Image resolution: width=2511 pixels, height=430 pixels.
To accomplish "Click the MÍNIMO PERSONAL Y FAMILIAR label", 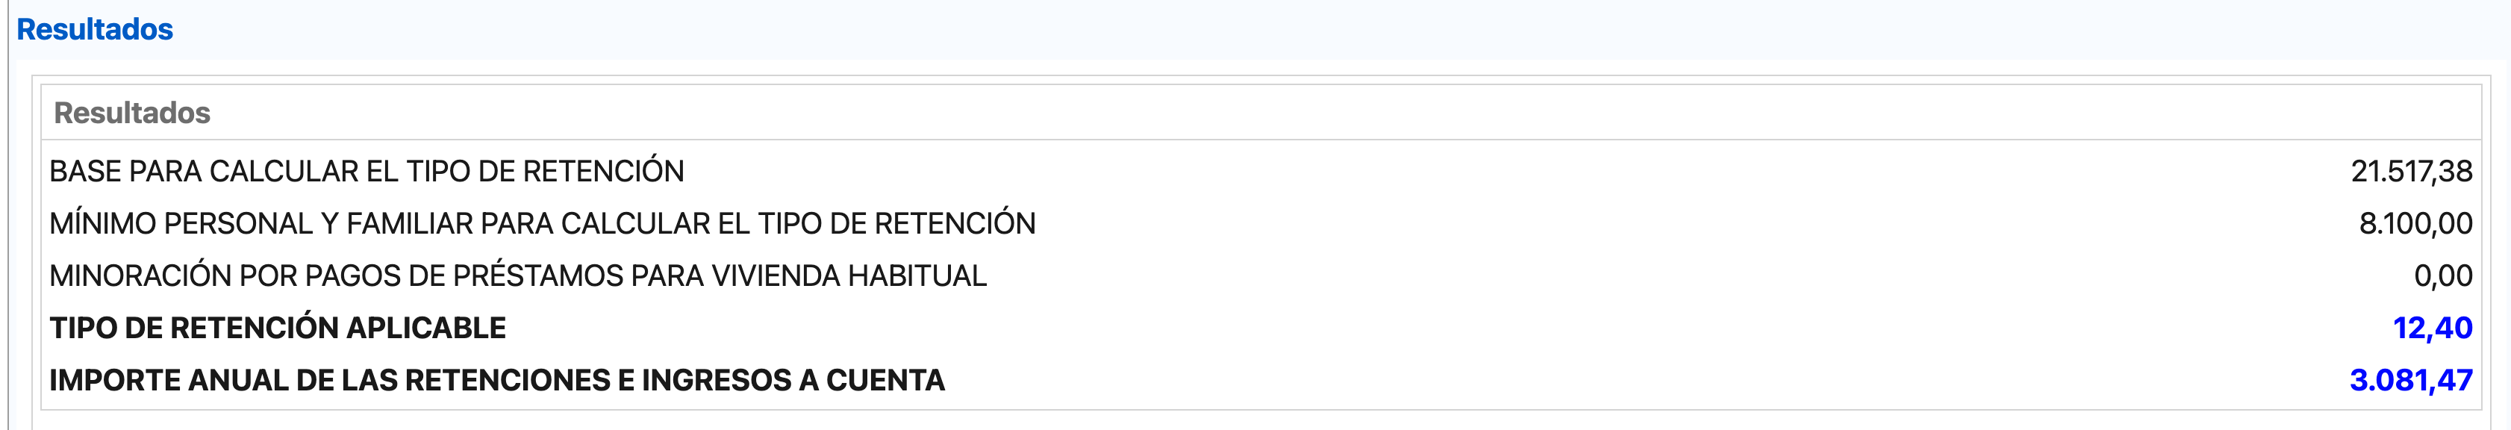I will coord(542,223).
